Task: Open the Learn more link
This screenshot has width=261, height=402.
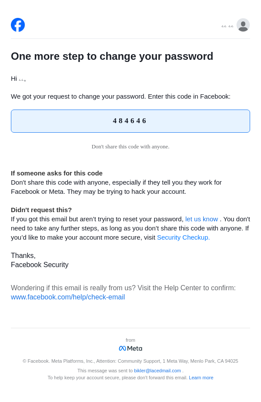Action: pos(201,378)
